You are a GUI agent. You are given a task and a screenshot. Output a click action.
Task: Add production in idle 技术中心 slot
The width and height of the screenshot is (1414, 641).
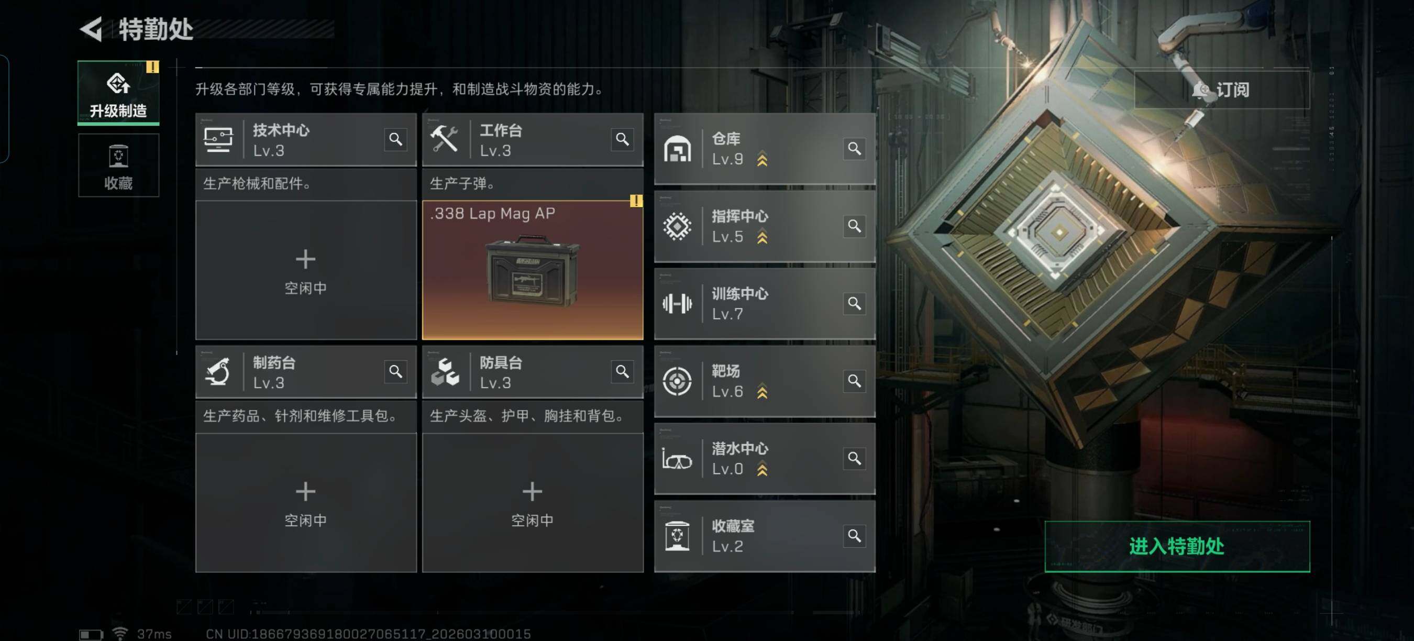306,270
